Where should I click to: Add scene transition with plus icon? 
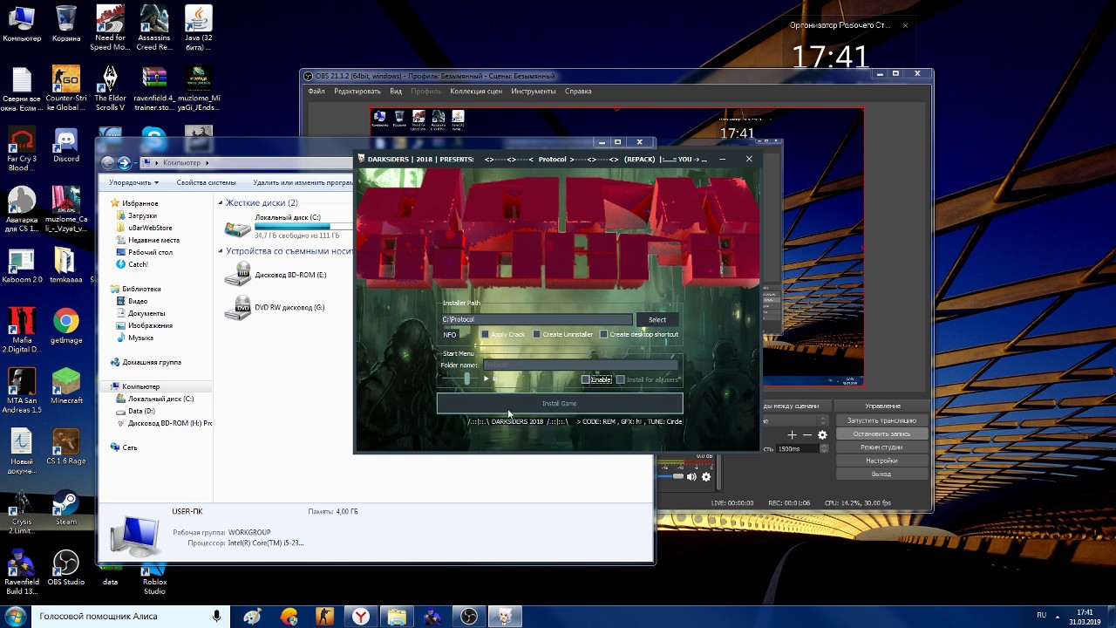(792, 434)
